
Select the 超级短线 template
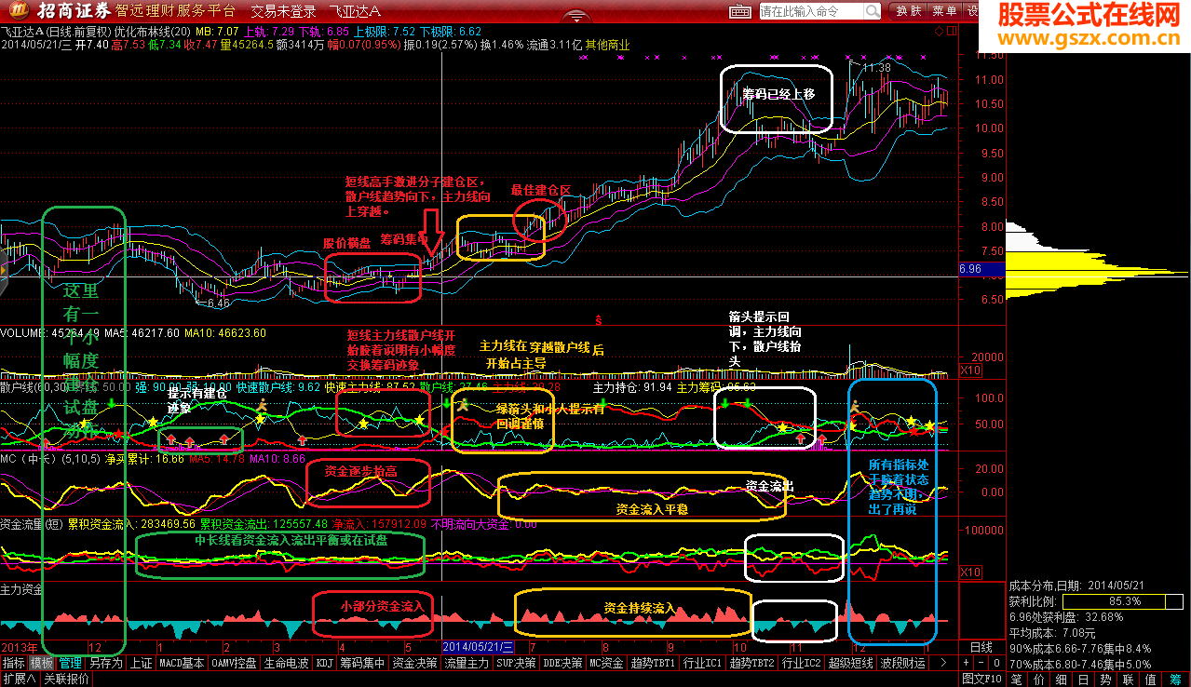[850, 663]
